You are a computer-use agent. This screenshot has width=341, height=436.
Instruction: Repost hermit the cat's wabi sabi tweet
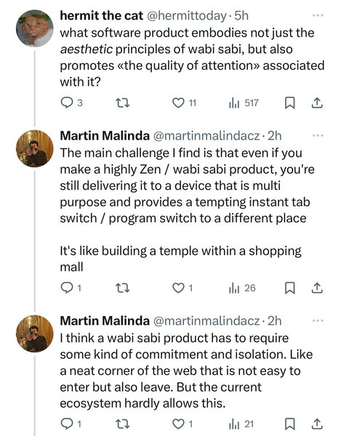coord(123,103)
